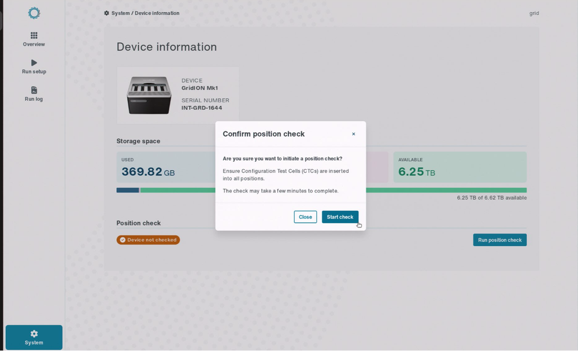The width and height of the screenshot is (578, 351).
Task: Click the 6.25 TB available value
Action: coord(417,172)
